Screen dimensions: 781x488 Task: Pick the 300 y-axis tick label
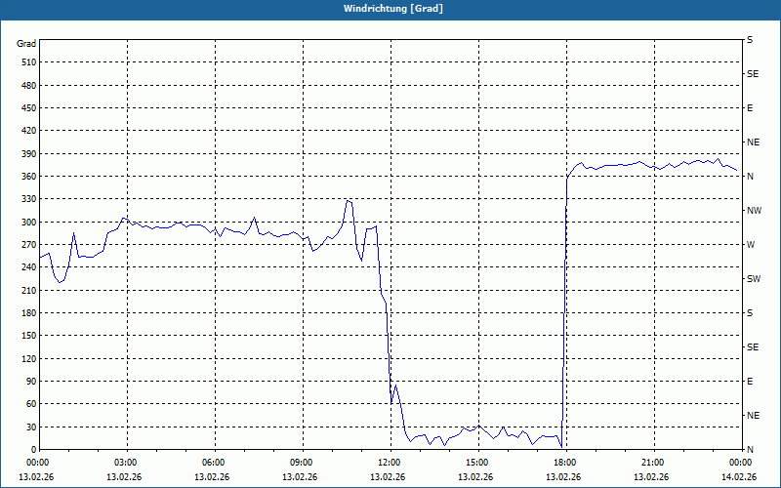click(x=28, y=223)
